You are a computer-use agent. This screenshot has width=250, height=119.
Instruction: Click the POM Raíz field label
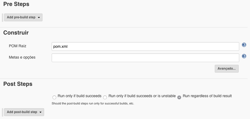(17, 46)
